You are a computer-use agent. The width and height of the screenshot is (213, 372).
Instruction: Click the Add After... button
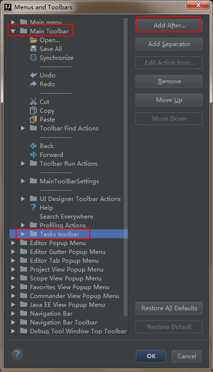[x=169, y=25]
